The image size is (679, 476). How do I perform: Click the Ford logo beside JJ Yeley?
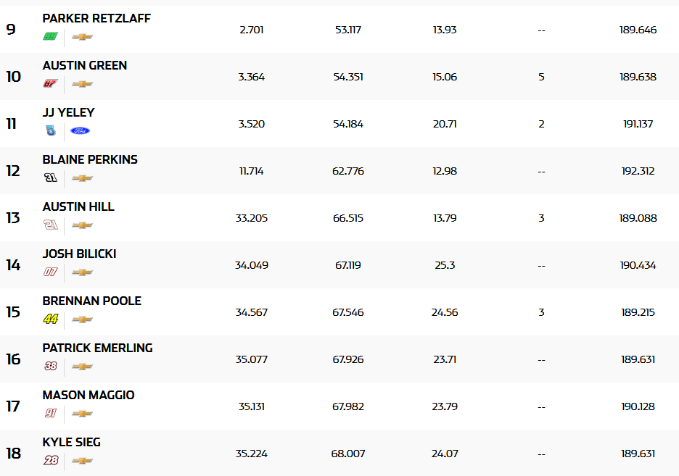pos(81,131)
